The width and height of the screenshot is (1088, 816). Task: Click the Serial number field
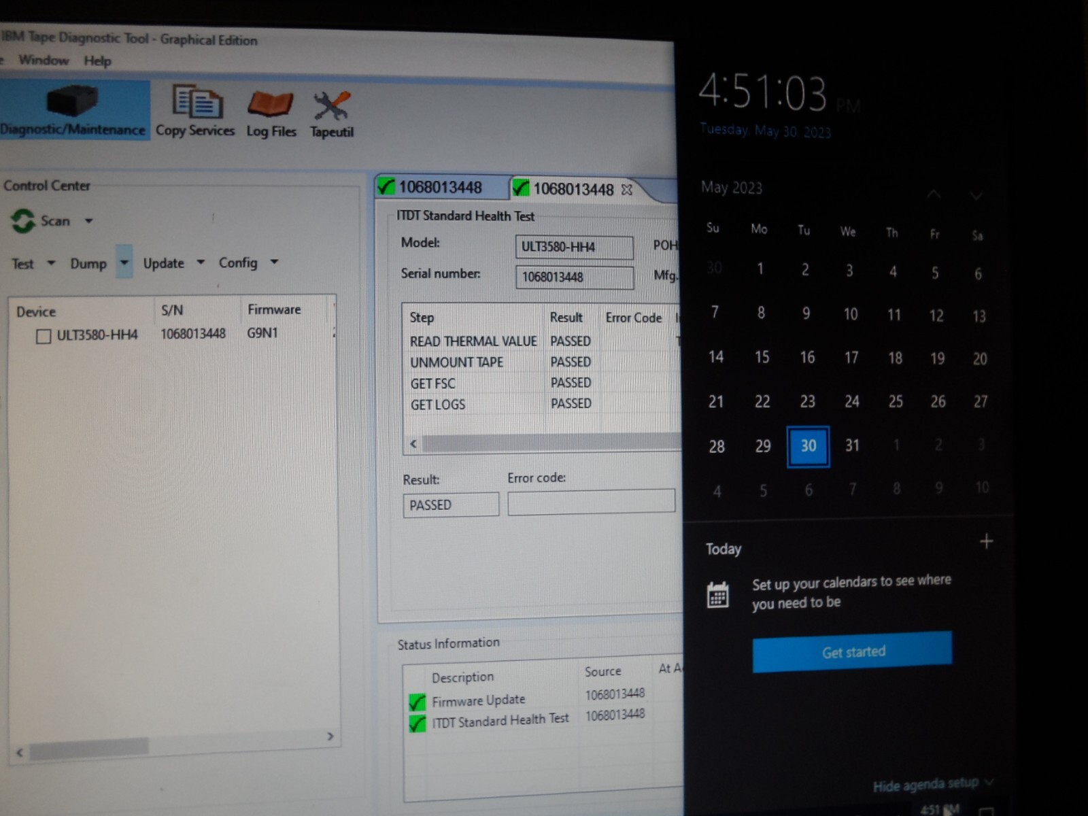575,277
